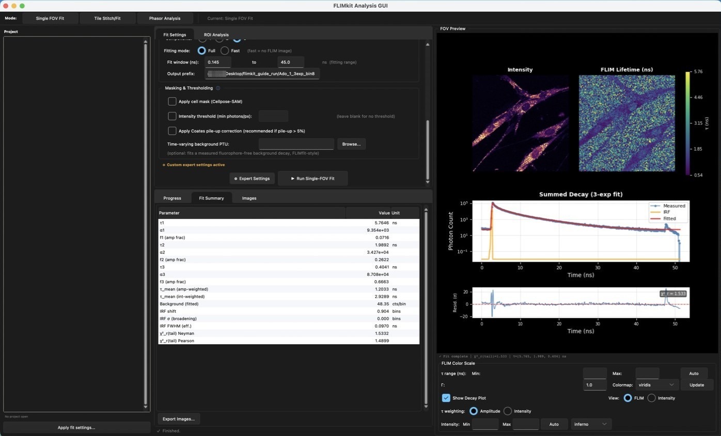Click the down arrow of the Fit Settings scrollbar
The height and width of the screenshot is (436, 721).
click(x=427, y=182)
